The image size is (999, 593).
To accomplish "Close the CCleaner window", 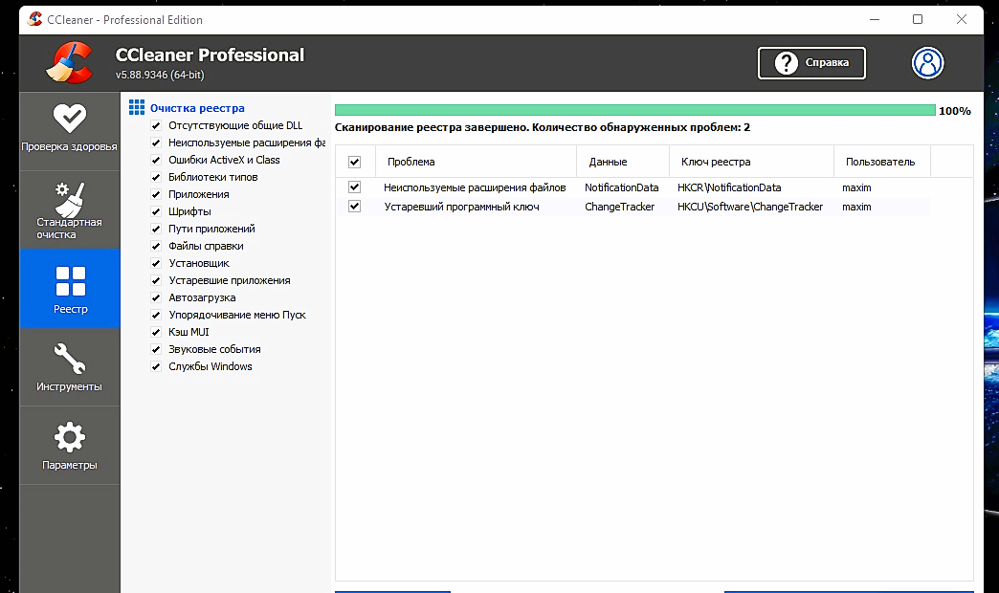I will click(x=962, y=19).
